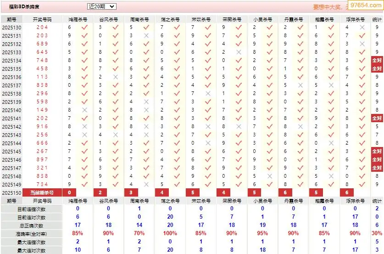Click the gray X for 谷风杀号 in row 2025143
Viewport: 384px width, 254px height.
[x=116, y=135]
